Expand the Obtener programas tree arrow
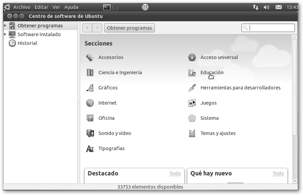Image resolution: width=303 pixels, height=195 pixels. pos(5,26)
